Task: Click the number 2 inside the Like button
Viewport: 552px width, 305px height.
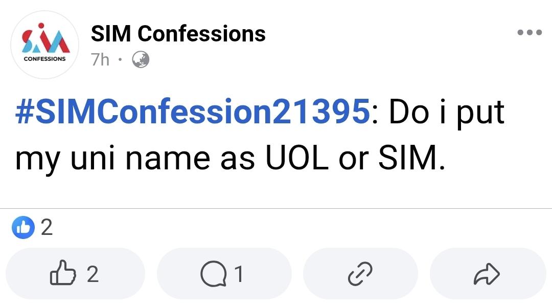Action: coord(92,274)
